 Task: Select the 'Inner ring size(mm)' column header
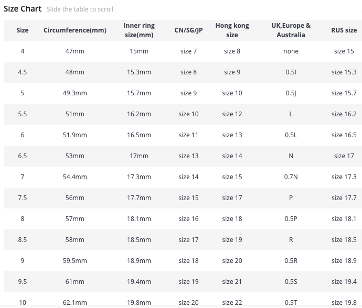click(x=139, y=30)
